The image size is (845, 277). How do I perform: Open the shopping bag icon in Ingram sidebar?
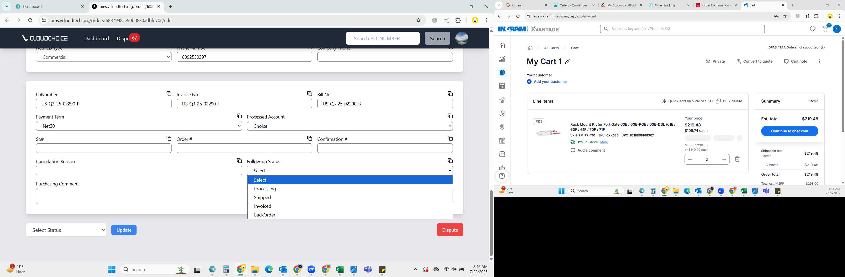[x=502, y=154]
